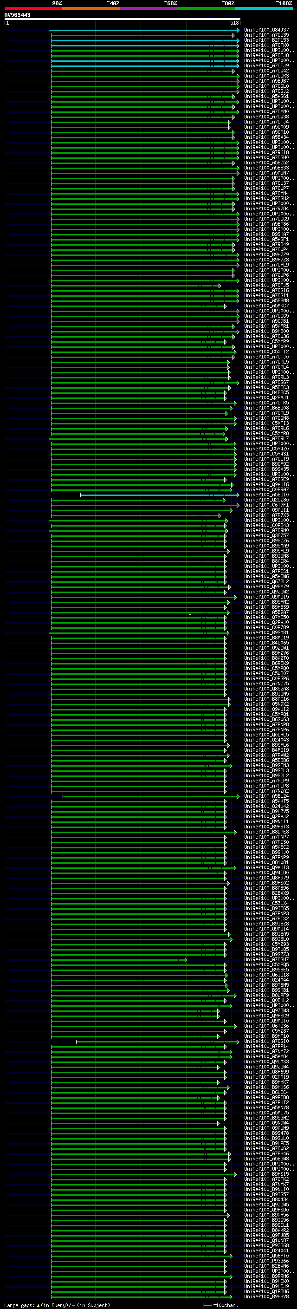297x1309 pixels.
Task: Click hit label UniRef100_A5C009
Action: coord(266,127)
